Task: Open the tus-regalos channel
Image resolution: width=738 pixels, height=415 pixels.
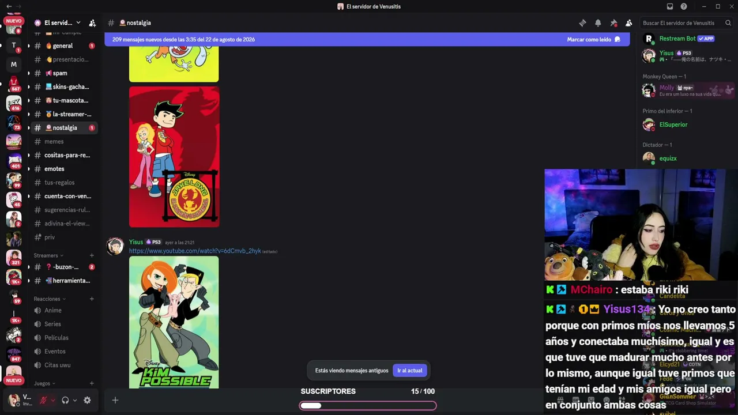Action: (x=64, y=182)
